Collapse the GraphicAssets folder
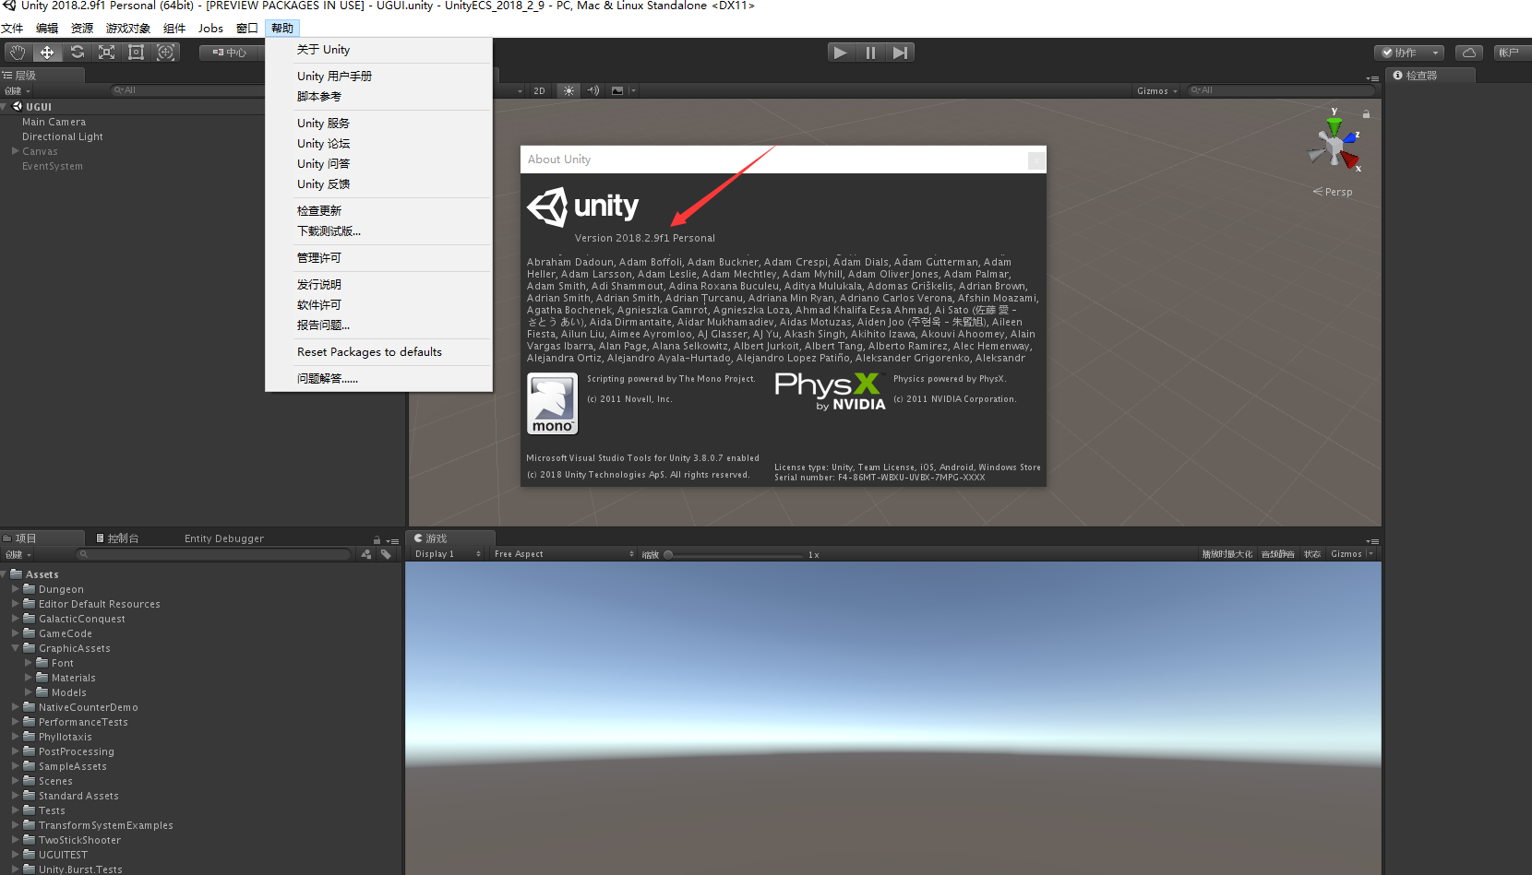Screen dimensions: 1532x875 pos(16,648)
